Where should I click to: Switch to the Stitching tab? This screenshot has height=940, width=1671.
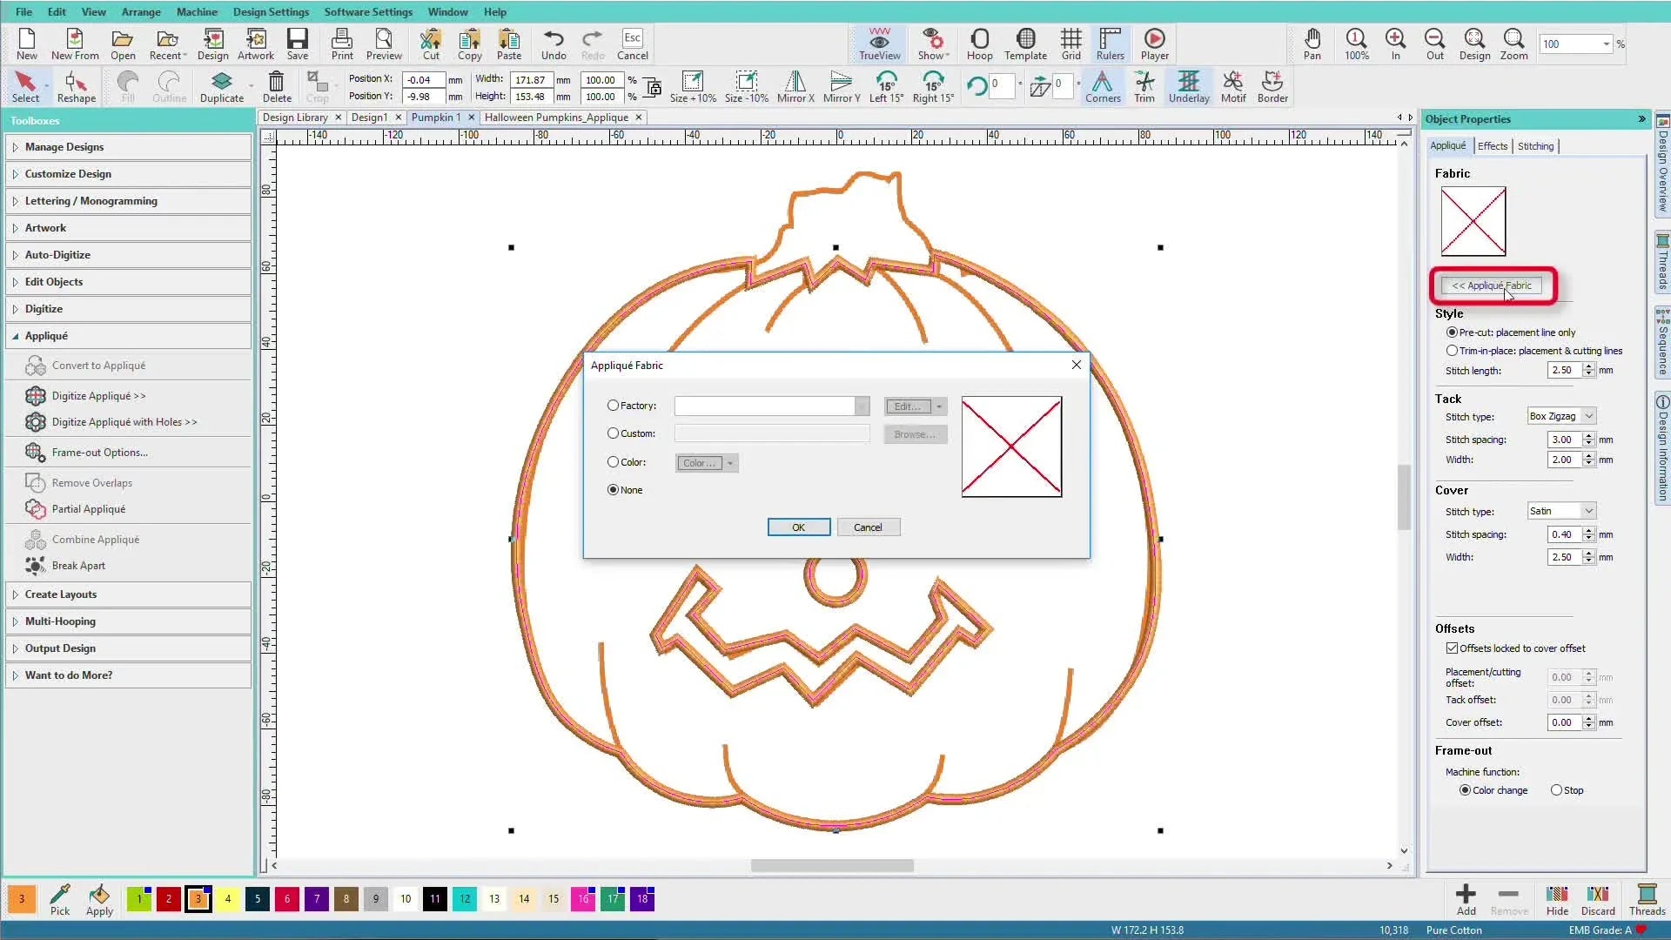(1536, 145)
